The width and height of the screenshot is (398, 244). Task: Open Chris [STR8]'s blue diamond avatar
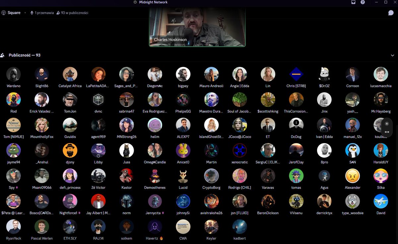(296, 74)
